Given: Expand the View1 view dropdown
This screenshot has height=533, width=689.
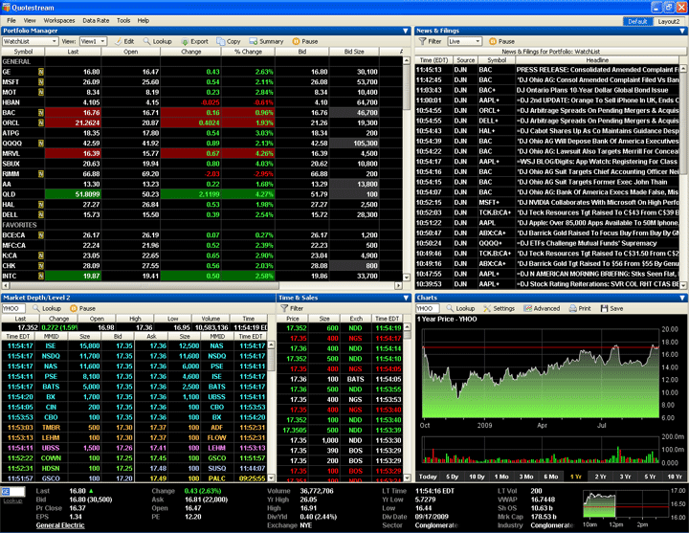Looking at the screenshot, I should point(93,42).
